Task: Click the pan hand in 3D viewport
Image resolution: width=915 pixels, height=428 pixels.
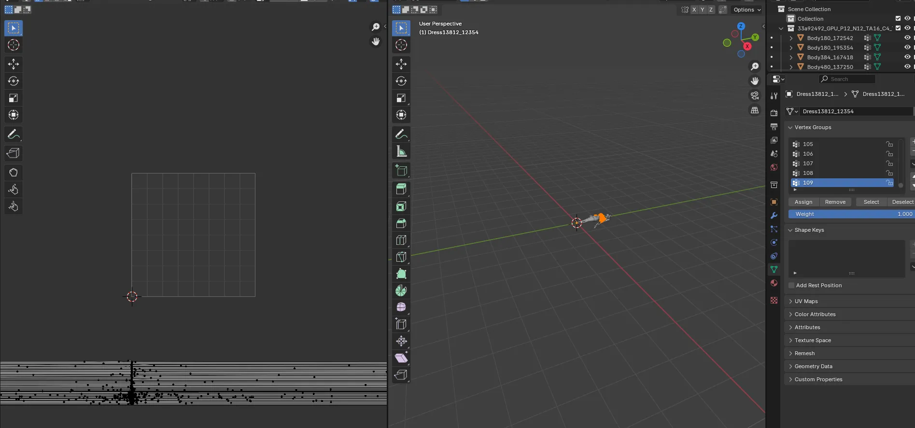Action: point(755,81)
